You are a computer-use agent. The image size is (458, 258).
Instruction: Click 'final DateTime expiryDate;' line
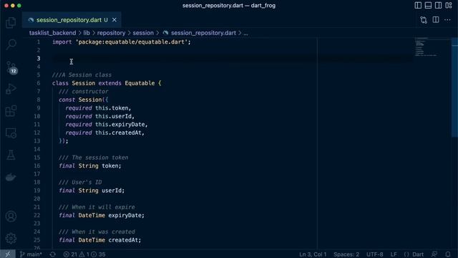tap(102, 215)
